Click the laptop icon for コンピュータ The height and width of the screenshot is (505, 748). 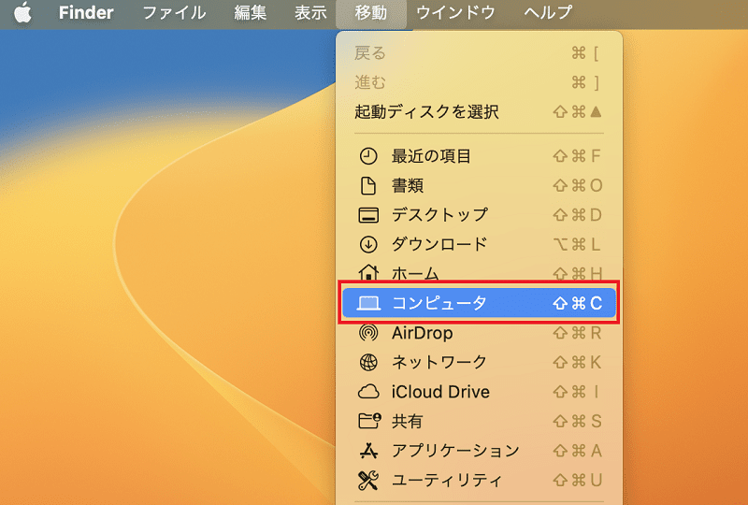(x=368, y=303)
